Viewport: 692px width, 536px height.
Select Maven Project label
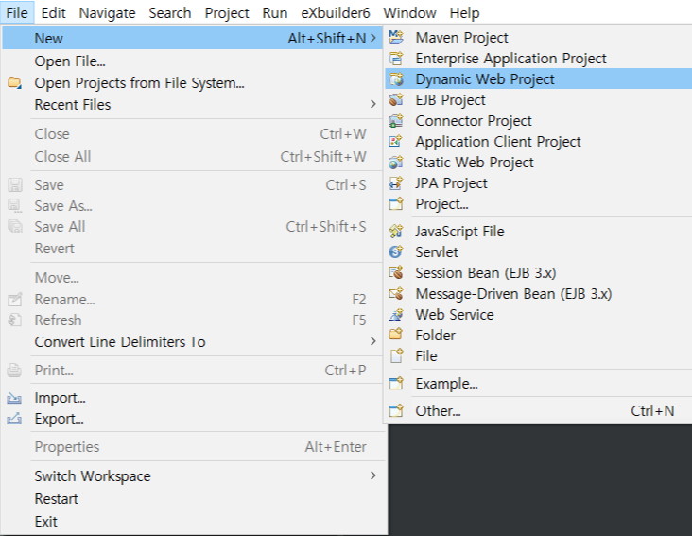point(461,38)
